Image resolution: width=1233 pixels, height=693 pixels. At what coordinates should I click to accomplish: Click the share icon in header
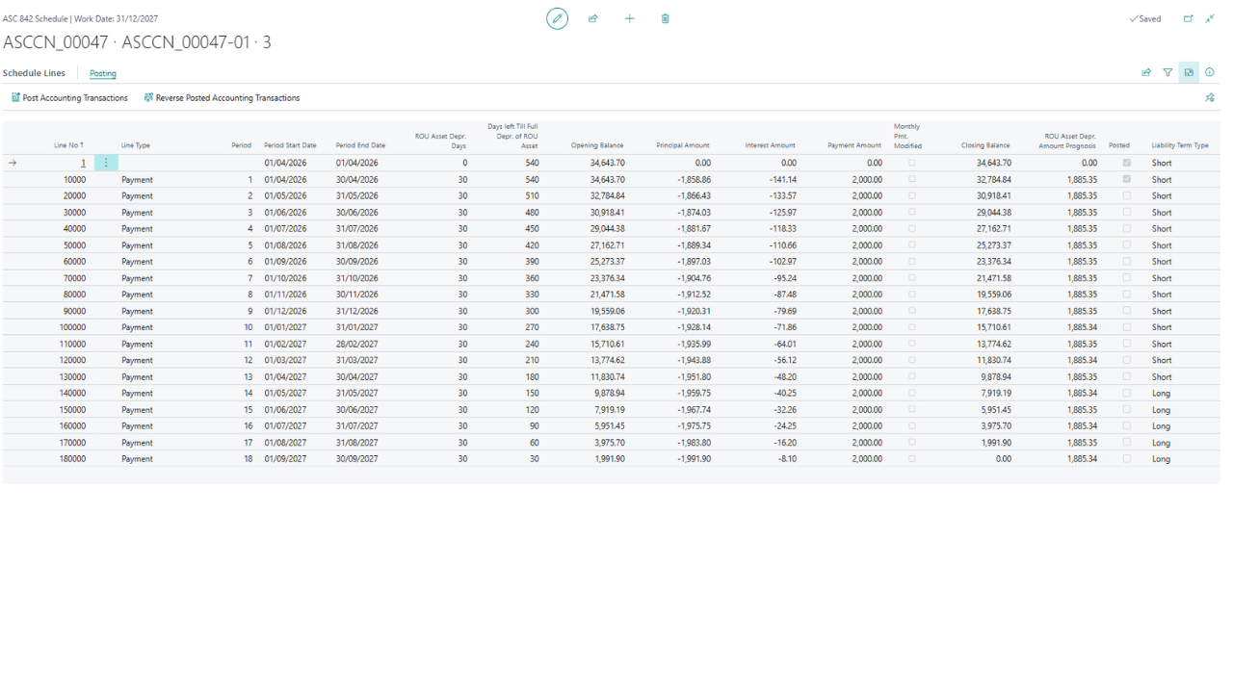click(x=593, y=18)
